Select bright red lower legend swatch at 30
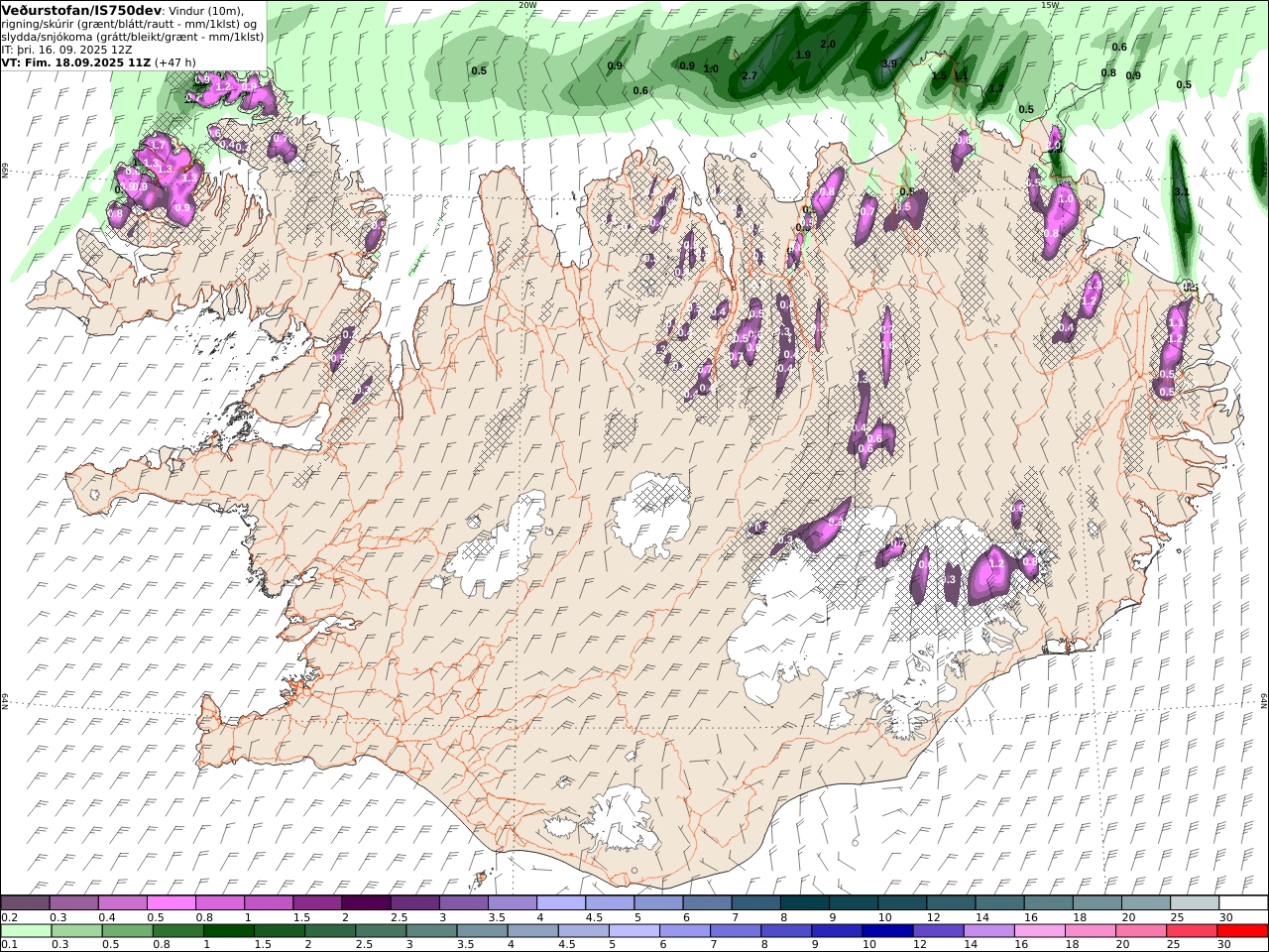 coord(1242,931)
